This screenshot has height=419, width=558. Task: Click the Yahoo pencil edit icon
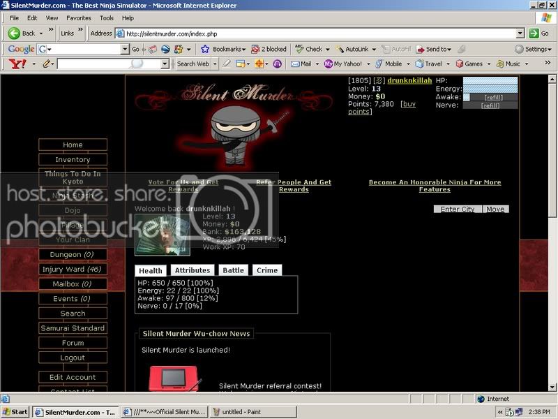(47, 64)
